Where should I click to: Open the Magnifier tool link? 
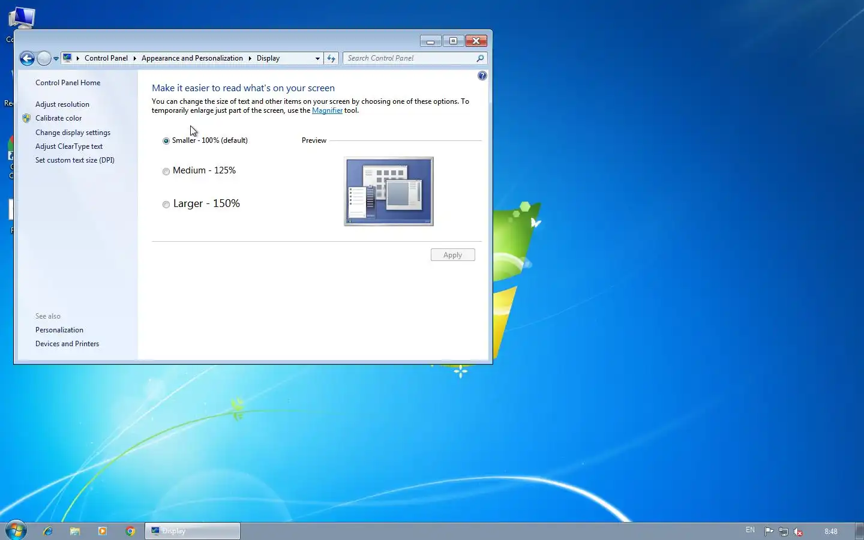tap(327, 110)
